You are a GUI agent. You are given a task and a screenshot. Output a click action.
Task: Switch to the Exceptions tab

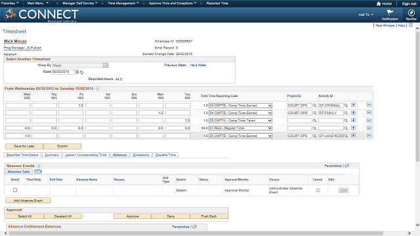click(141, 155)
